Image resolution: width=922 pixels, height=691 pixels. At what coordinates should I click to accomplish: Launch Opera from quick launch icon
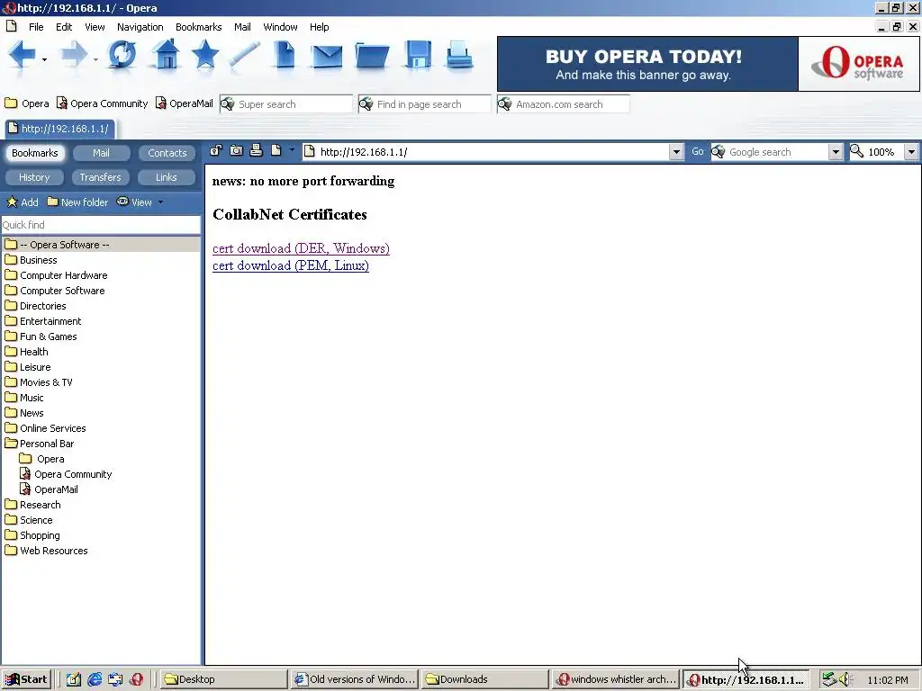click(x=137, y=679)
